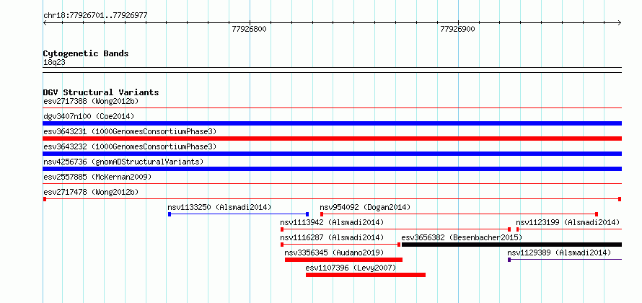The height and width of the screenshot is (303, 642).
Task: Click the purple line glyph of nsv1129389
Action: [565, 260]
